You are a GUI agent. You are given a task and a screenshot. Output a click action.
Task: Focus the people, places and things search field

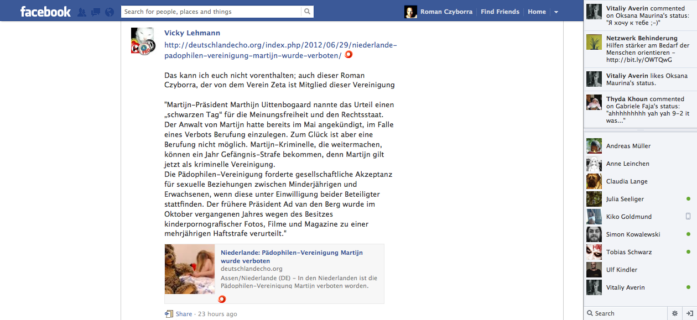[x=211, y=12]
